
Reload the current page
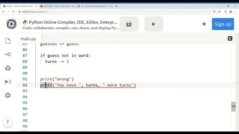click(x=13, y=12)
